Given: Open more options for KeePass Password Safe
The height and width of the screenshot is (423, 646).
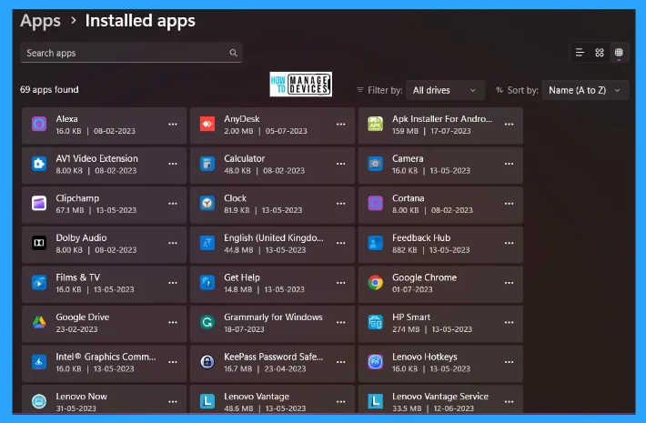Looking at the screenshot, I should point(340,362).
